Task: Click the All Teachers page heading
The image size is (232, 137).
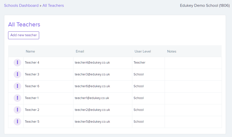Action: point(24,24)
